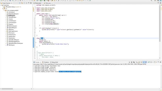
Task: Close the Console view tab
Action: click(40, 62)
